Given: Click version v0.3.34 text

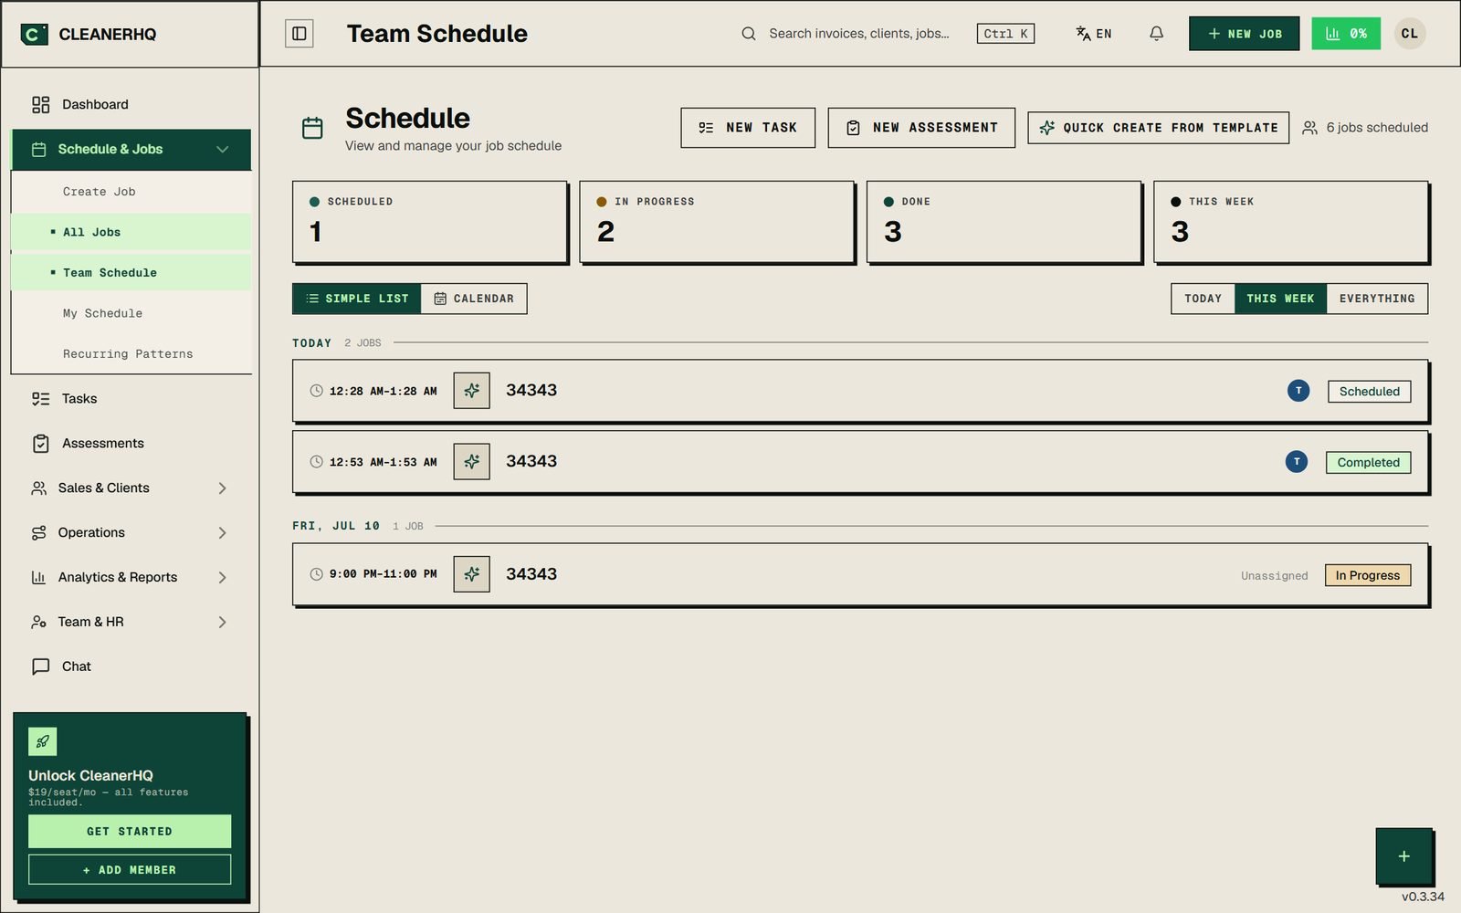Looking at the screenshot, I should click(1423, 897).
